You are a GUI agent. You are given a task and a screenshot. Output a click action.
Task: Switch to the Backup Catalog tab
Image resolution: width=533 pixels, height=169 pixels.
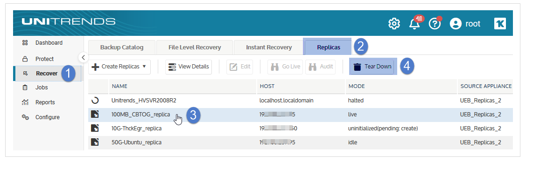click(x=122, y=47)
